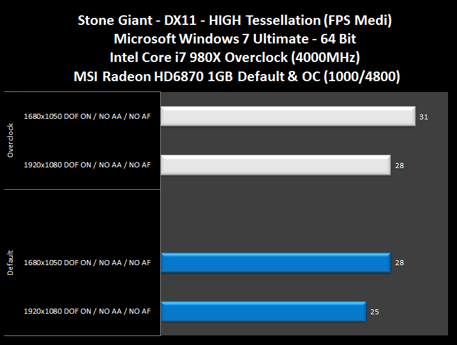Click the vertical Overclock group label
This screenshot has height=345, width=457.
coord(10,141)
